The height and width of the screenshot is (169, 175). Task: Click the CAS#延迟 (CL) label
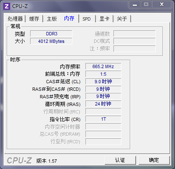tap(63, 82)
